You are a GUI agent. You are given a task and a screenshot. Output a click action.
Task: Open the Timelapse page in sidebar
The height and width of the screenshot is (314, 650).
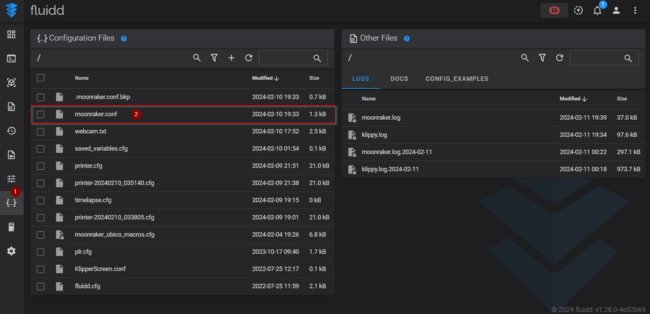click(11, 155)
